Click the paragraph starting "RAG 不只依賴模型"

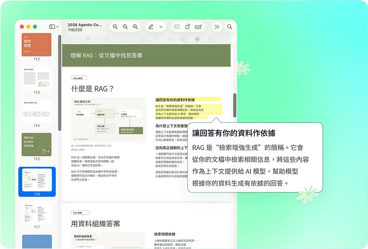tap(95, 175)
